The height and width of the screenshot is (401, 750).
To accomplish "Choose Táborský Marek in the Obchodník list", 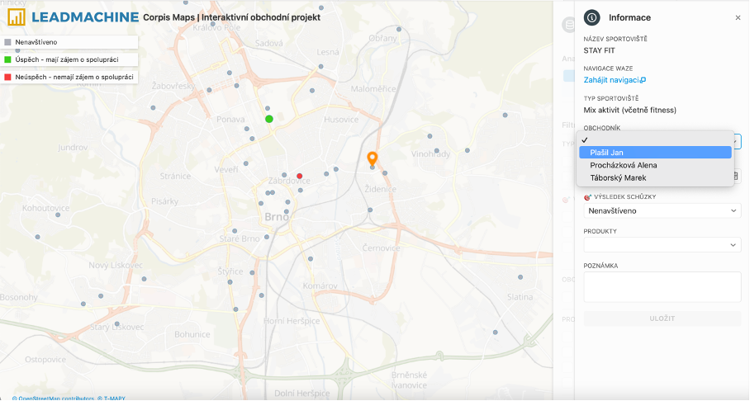I will (x=655, y=177).
